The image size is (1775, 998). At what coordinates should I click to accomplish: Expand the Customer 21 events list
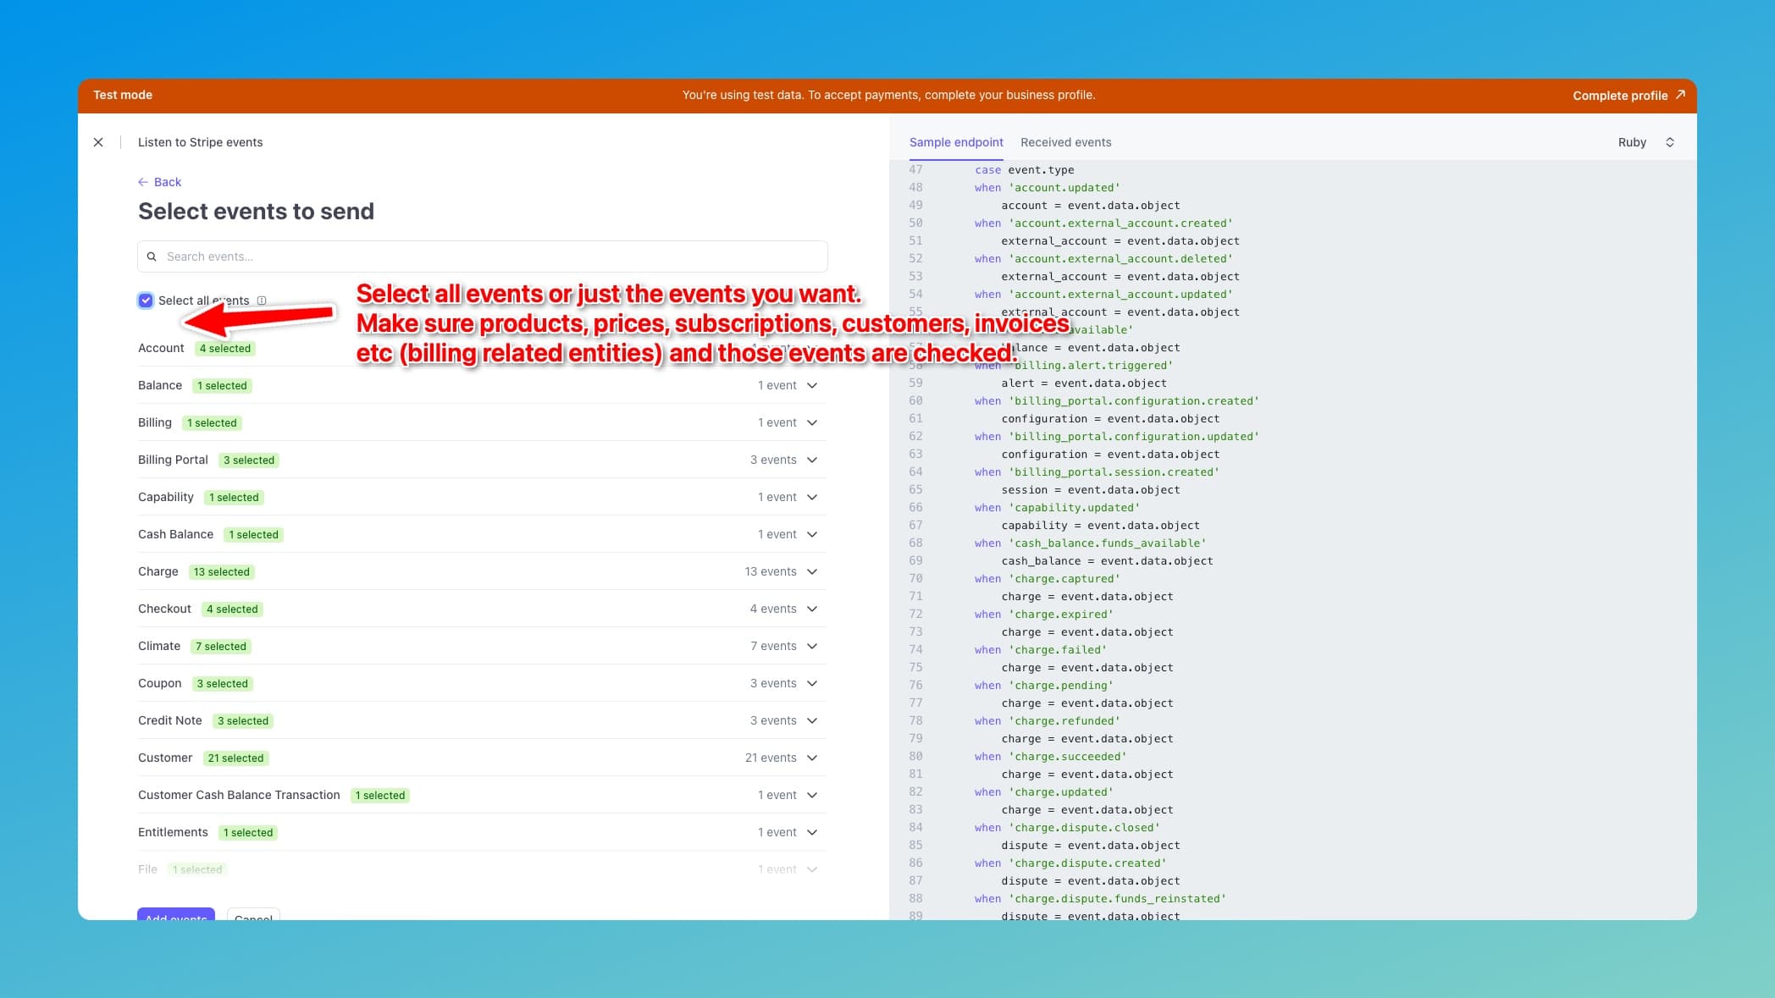(x=811, y=758)
